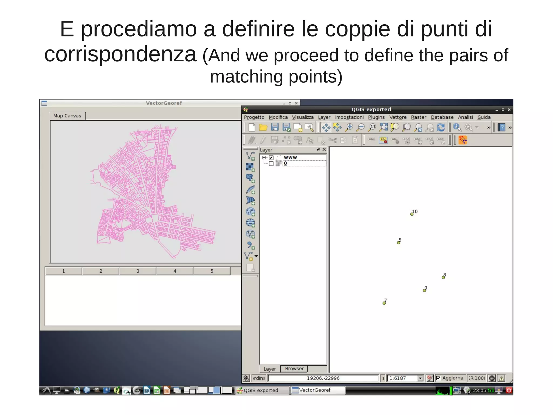Click Add SpatiaLite Layer feather icon
The width and height of the screenshot is (553, 415).
point(250,190)
